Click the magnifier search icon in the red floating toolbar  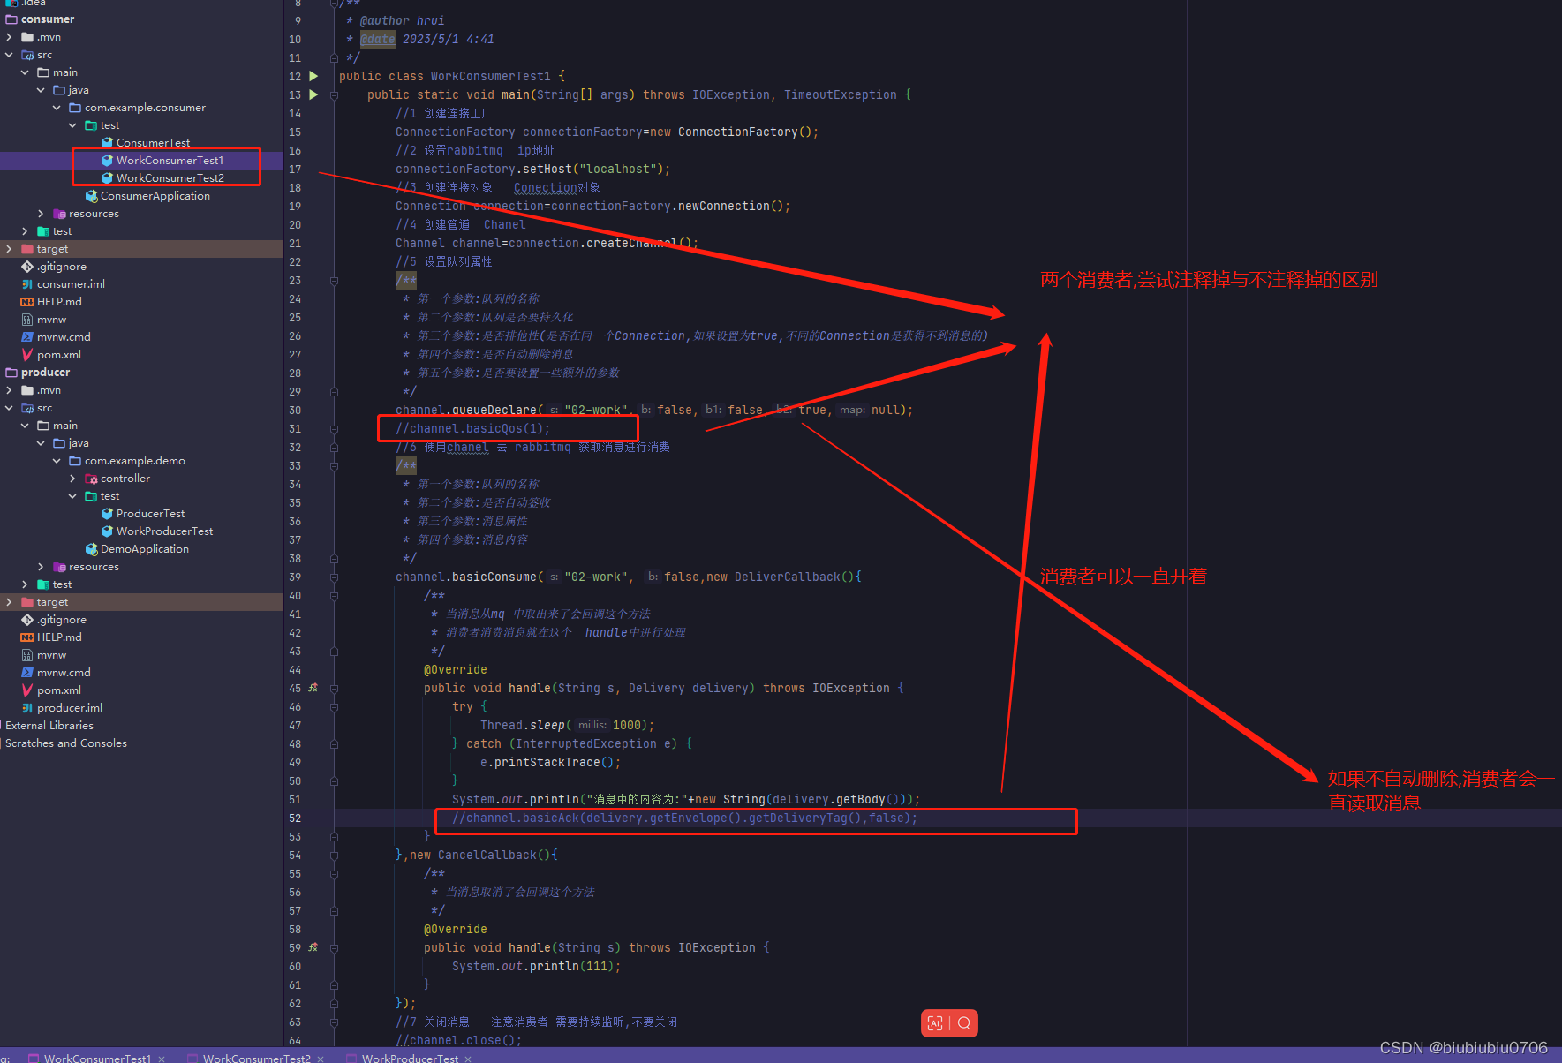pos(964,1023)
